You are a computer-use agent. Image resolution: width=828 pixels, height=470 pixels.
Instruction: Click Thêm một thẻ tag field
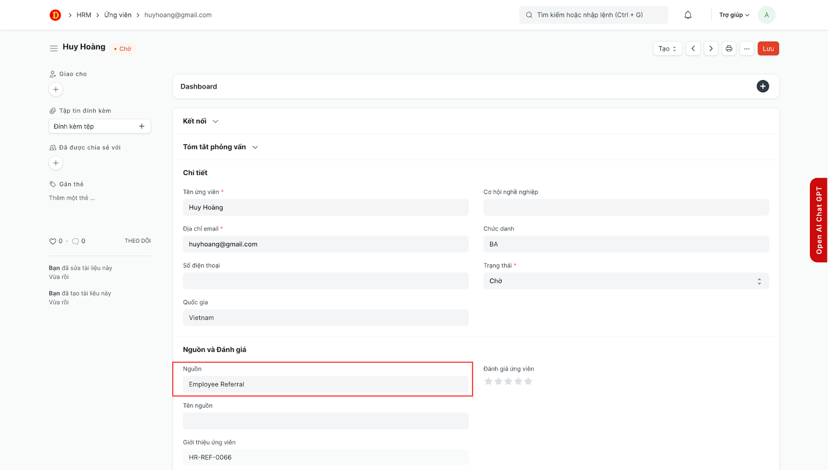click(x=72, y=198)
